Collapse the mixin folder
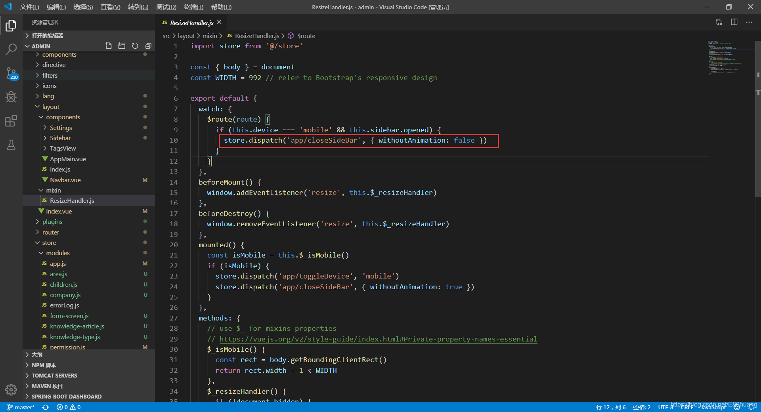The height and width of the screenshot is (412, 761). click(x=54, y=190)
